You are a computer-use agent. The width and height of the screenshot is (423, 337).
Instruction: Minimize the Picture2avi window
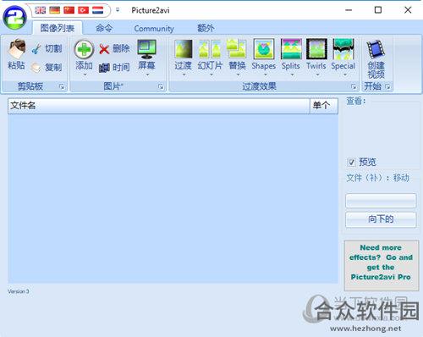[349, 10]
